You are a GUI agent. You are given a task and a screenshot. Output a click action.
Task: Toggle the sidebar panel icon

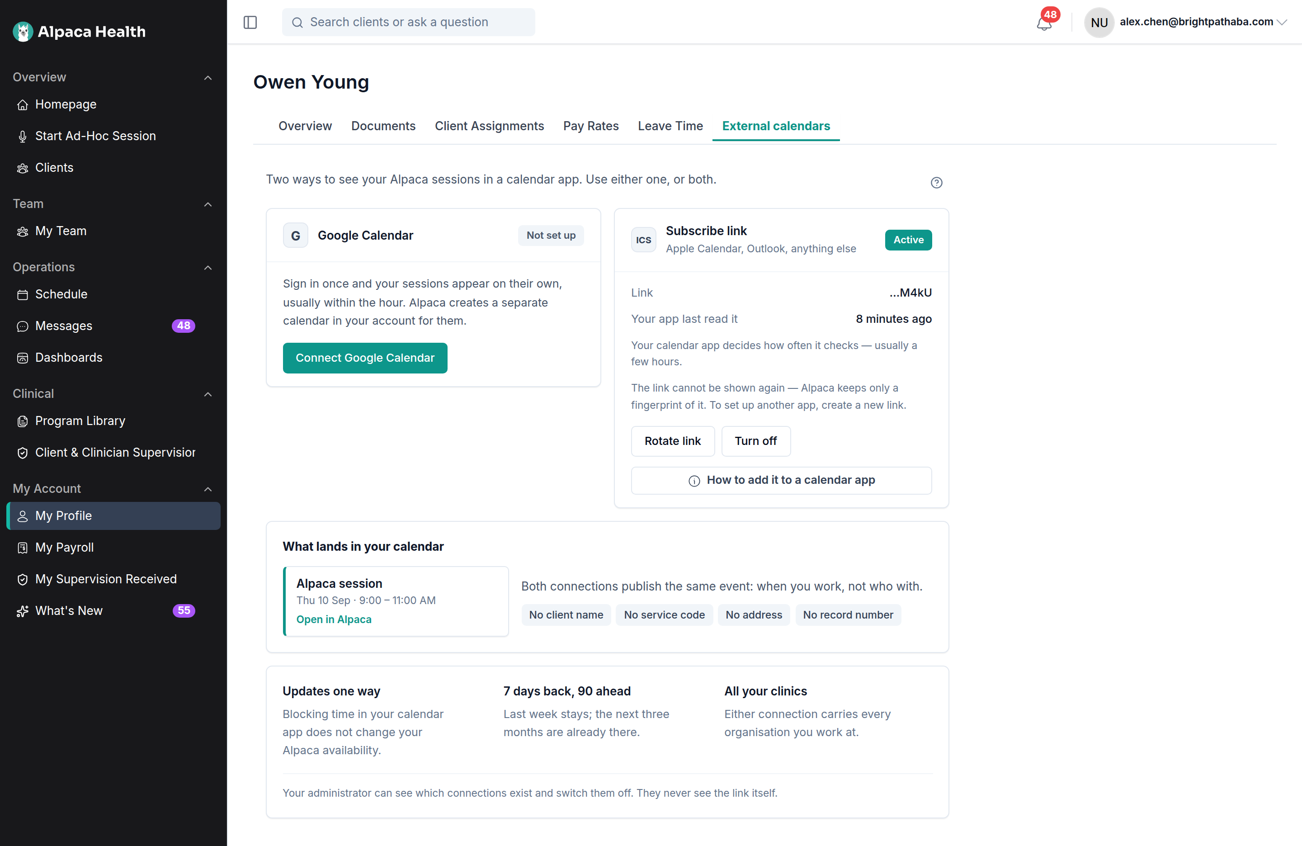(250, 23)
